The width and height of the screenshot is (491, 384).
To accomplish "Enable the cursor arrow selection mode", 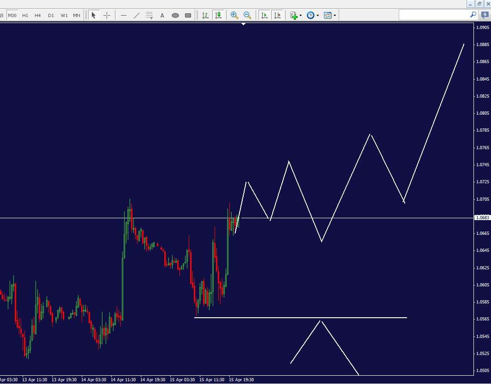I will [93, 15].
